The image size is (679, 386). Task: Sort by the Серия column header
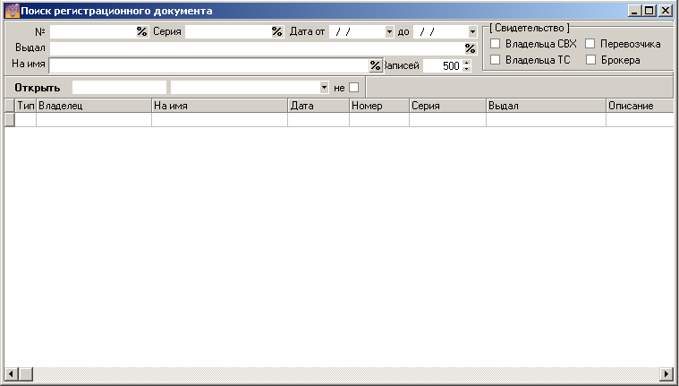tap(448, 106)
